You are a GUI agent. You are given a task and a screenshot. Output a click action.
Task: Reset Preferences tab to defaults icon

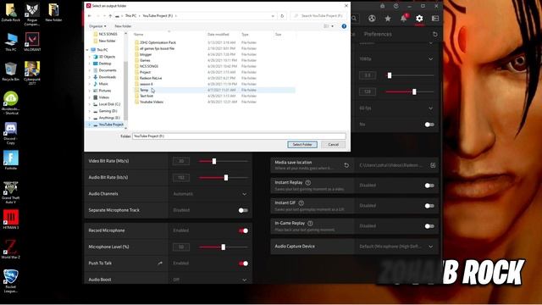(x=435, y=34)
